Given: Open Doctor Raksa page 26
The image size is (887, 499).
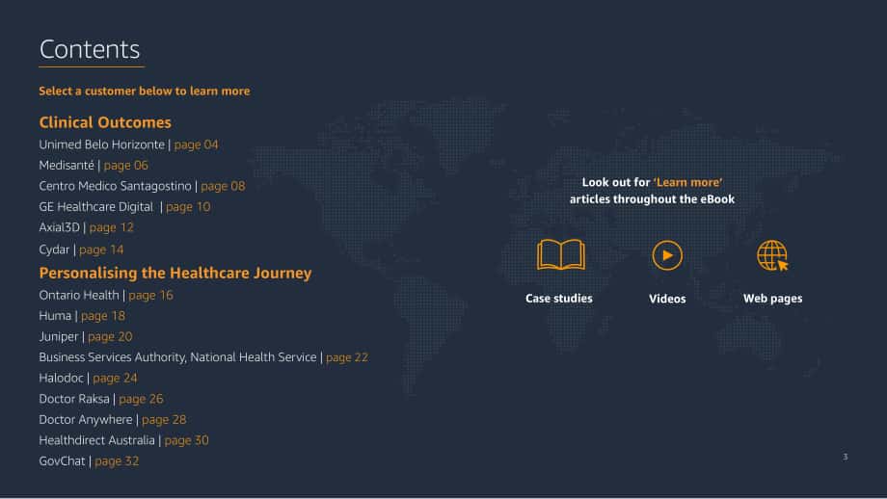Looking at the screenshot, I should coord(100,399).
